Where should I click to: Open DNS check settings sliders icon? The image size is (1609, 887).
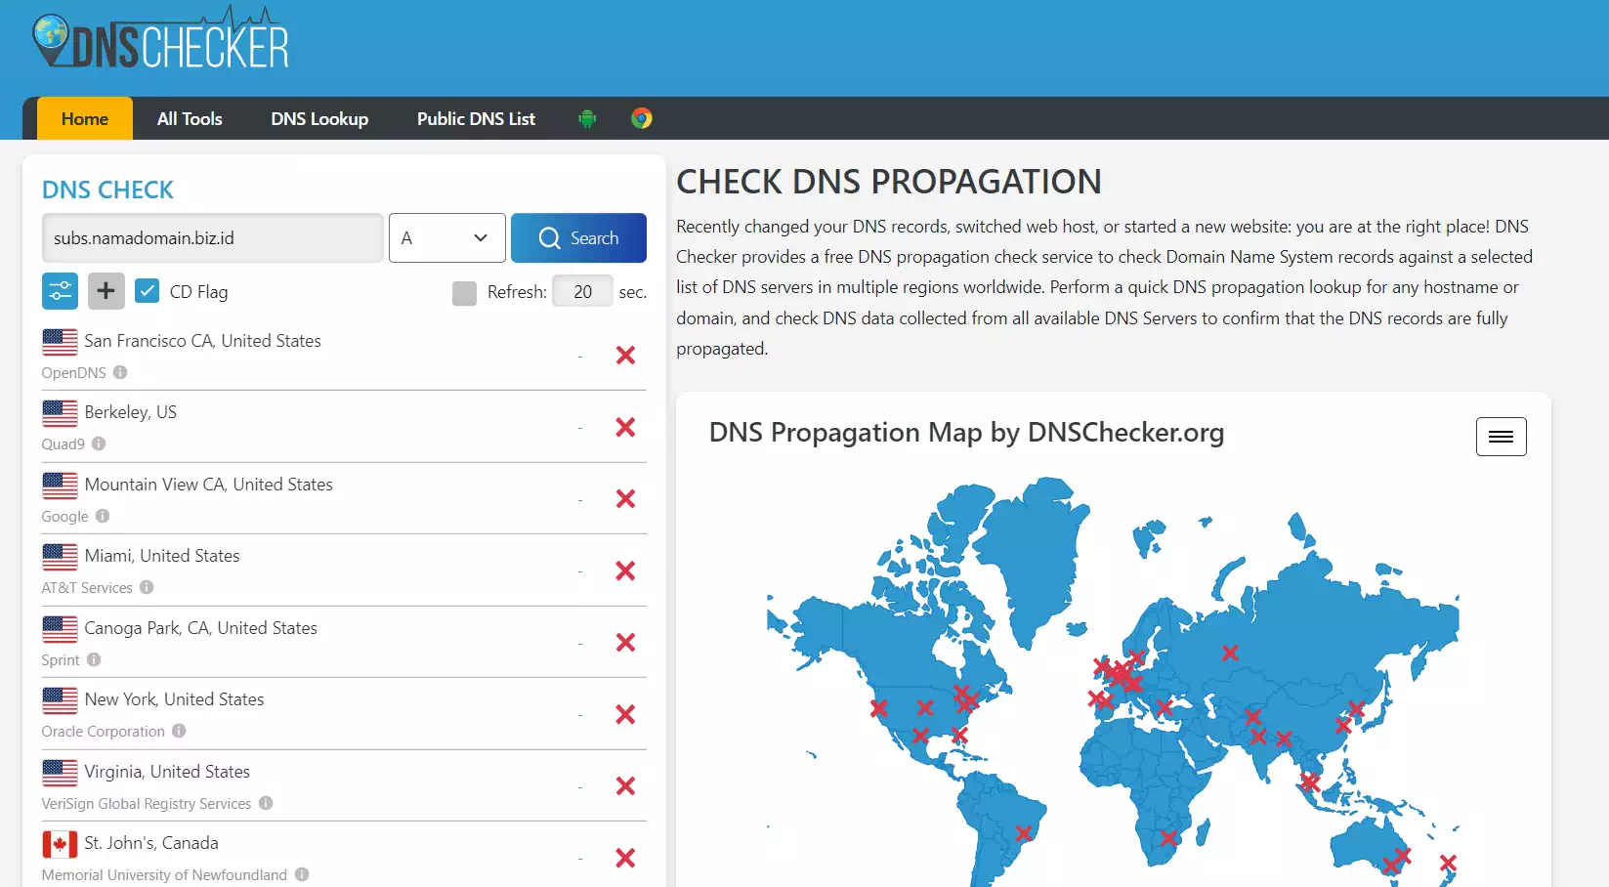pyautogui.click(x=60, y=291)
